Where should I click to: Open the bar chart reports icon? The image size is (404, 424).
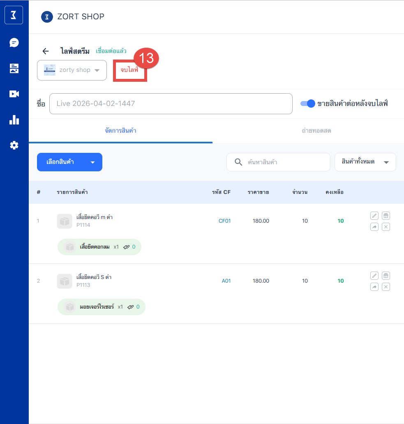click(x=14, y=120)
